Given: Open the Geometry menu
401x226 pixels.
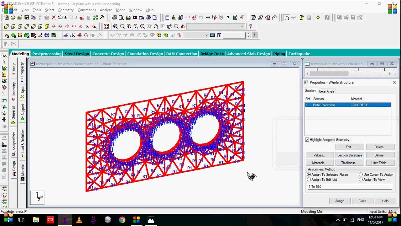Looking at the screenshot, I should [66, 10].
